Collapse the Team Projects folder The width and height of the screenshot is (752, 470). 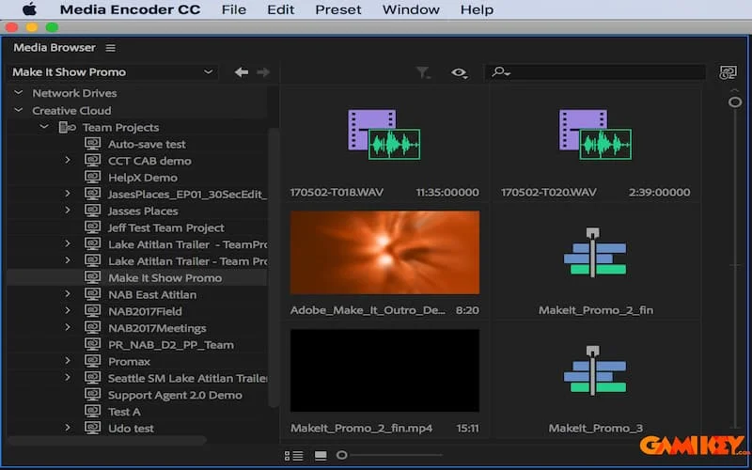[44, 127]
